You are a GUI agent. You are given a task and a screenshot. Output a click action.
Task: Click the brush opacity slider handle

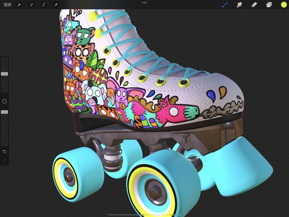click(x=5, y=112)
